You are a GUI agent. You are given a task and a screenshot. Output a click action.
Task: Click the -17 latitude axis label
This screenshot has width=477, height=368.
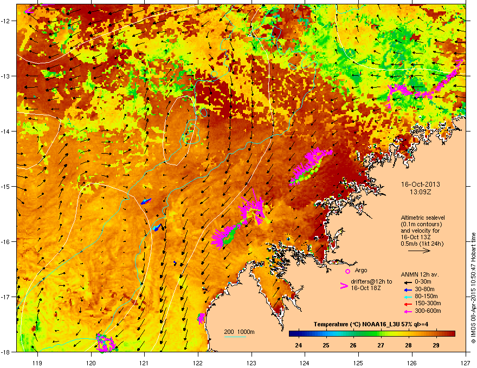coord(5,297)
